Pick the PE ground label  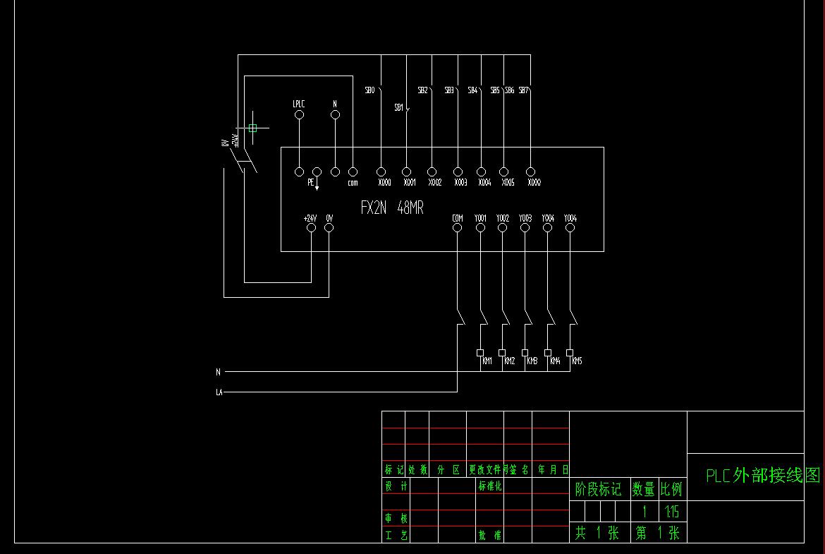click(310, 182)
